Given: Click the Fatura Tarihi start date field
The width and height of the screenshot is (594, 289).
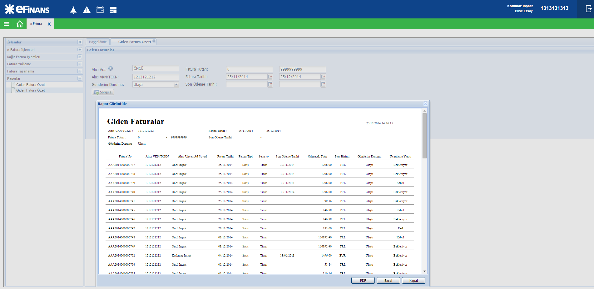Looking at the screenshot, I should [x=247, y=77].
